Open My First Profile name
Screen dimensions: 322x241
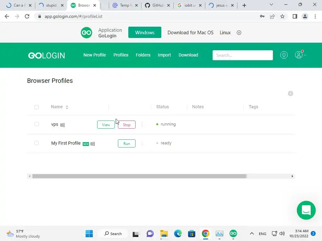tap(66, 143)
